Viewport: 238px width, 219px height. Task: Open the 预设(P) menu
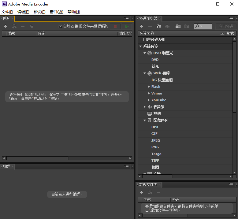[39, 12]
